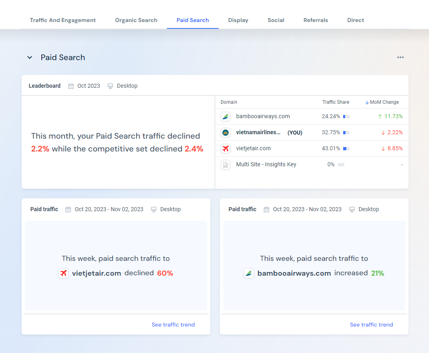
Task: Click the Leaderboard card title
Action: pyautogui.click(x=45, y=86)
